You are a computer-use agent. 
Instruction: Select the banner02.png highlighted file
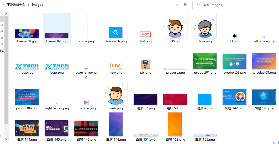[x=56, y=35]
